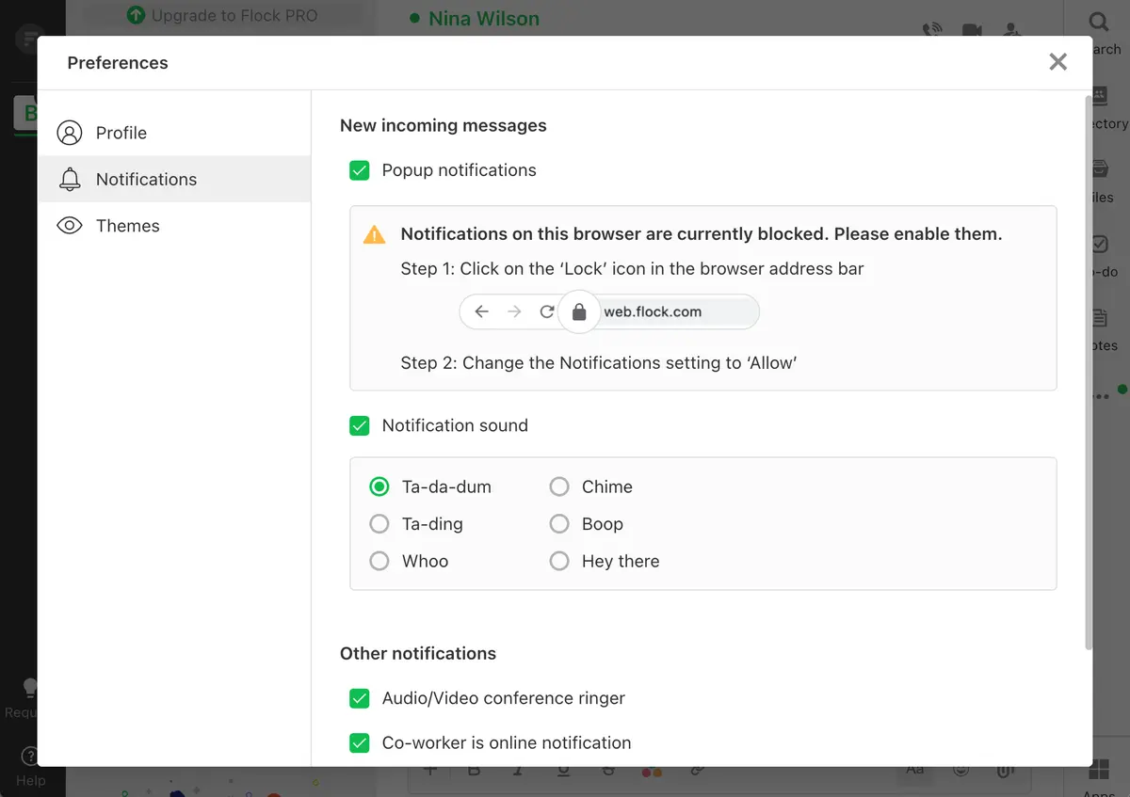Uncheck Co-worker is online notification
This screenshot has width=1130, height=797.
[x=359, y=742]
